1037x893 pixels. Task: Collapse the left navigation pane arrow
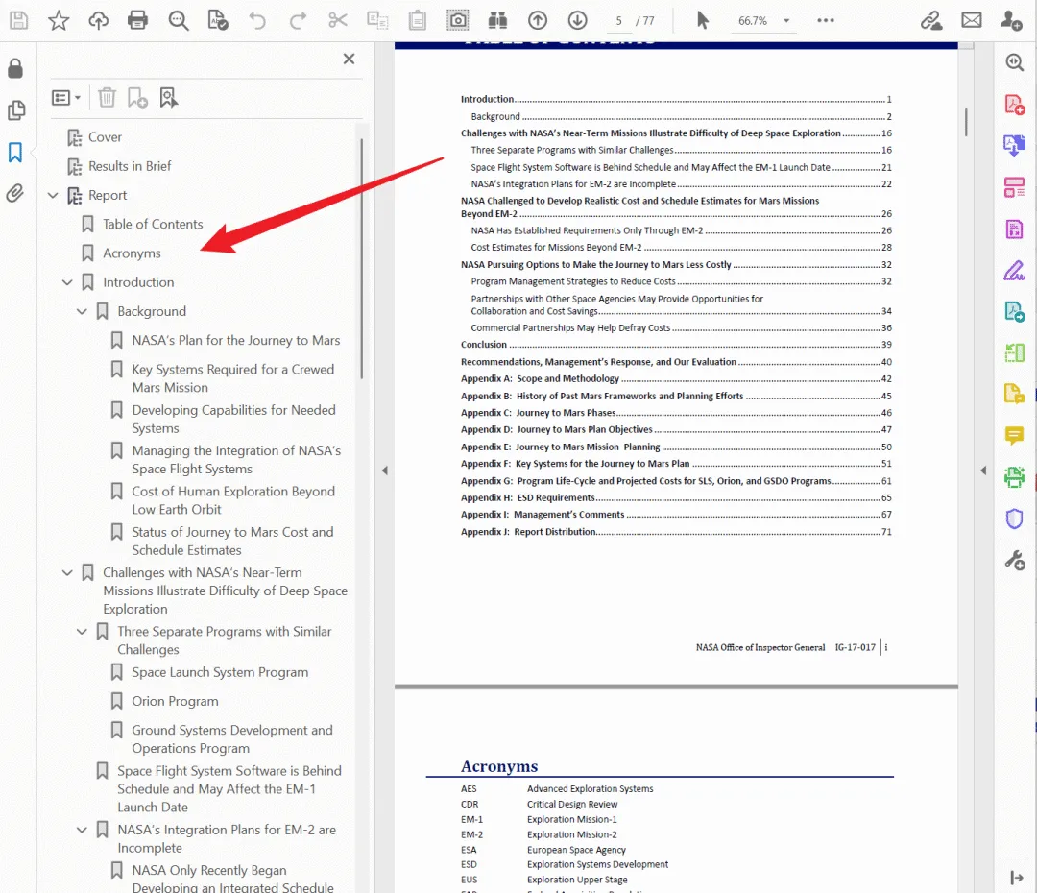coord(385,471)
